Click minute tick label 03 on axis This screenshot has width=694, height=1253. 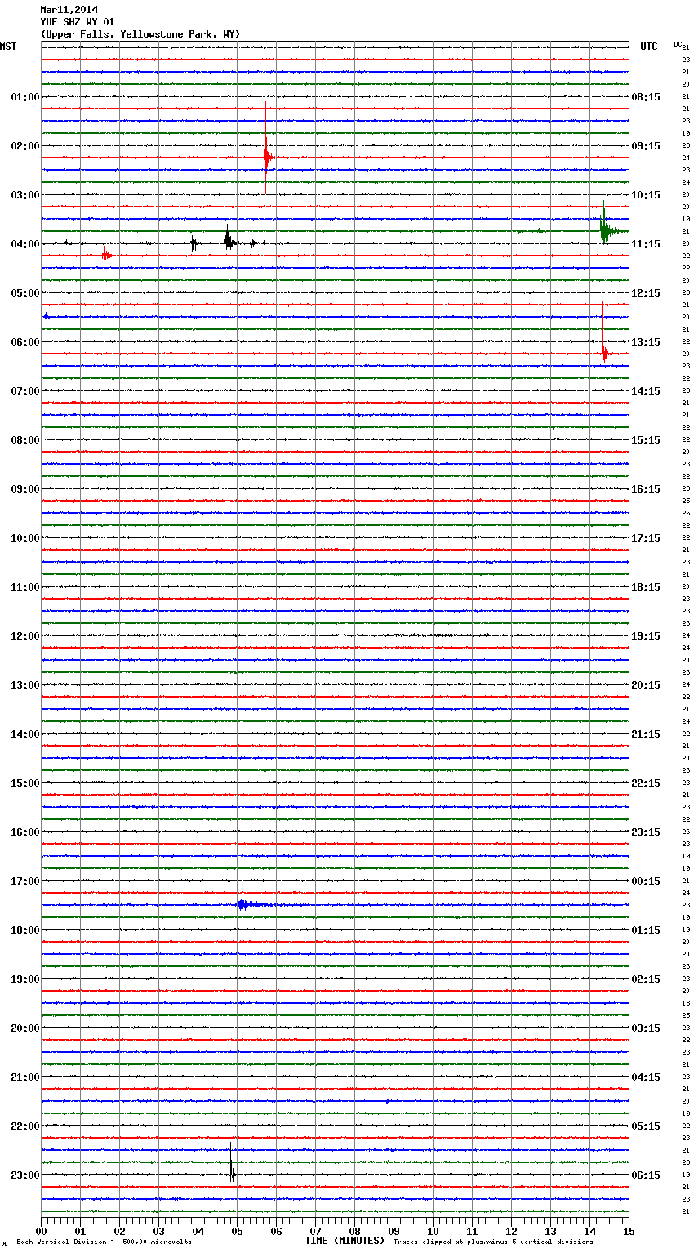[158, 1232]
